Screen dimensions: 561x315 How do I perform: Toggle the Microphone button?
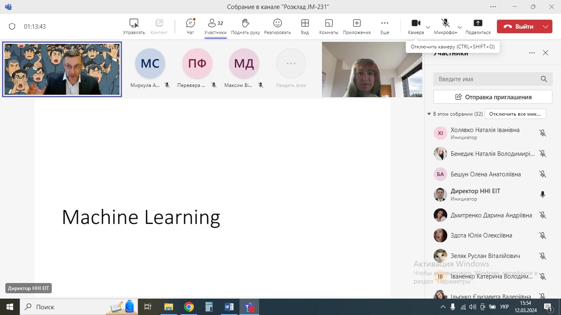click(445, 23)
